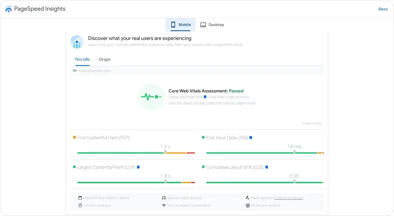Click the 14 ms FID value
The width and height of the screenshot is (394, 216).
[x=294, y=146]
